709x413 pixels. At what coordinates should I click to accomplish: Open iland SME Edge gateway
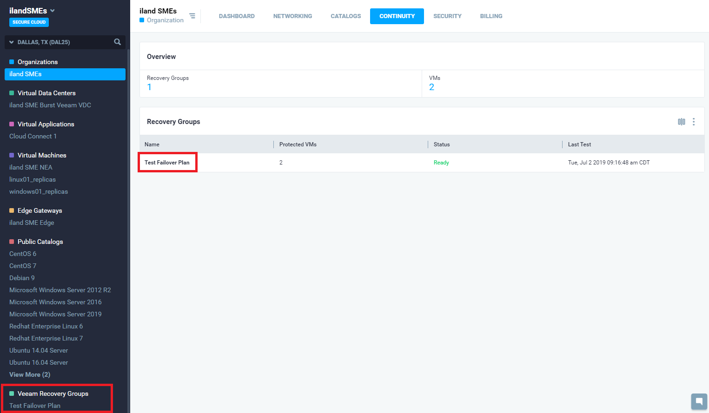[x=32, y=223]
